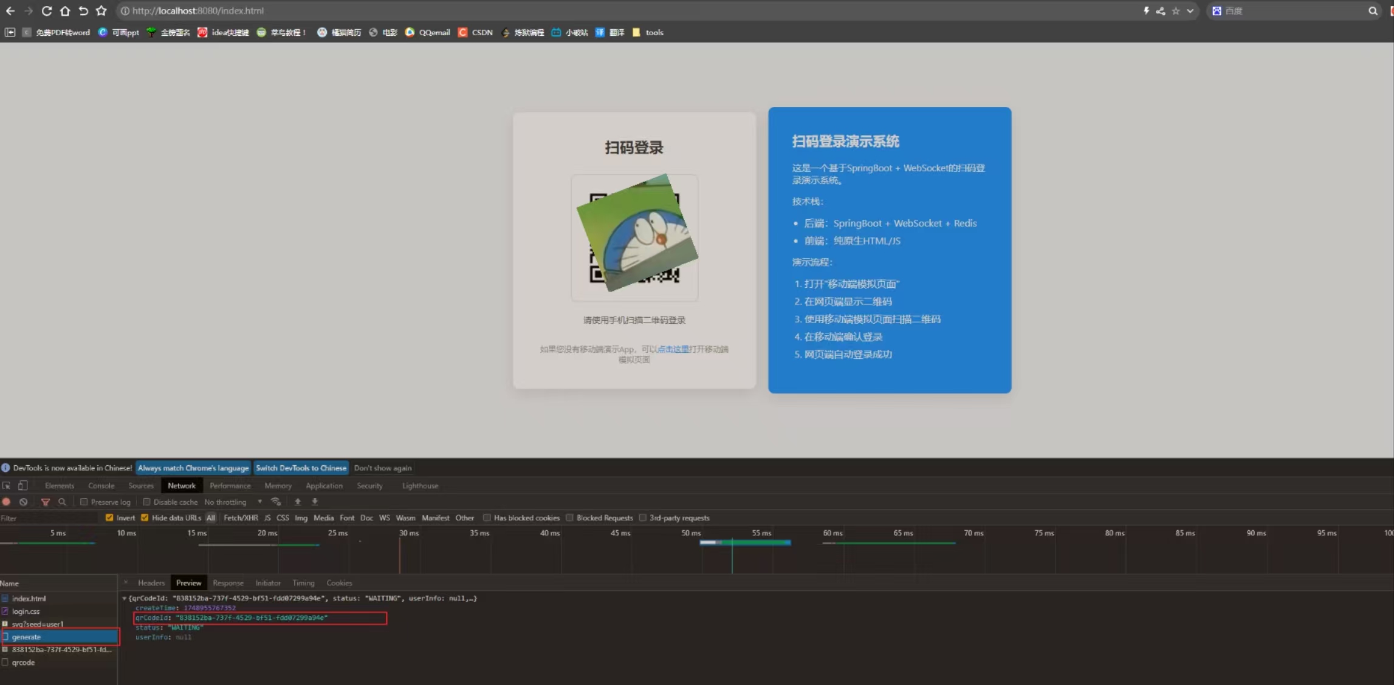Screen dimensions: 1394x685
Task: Go back with the browser back arrow
Action: 10,11
